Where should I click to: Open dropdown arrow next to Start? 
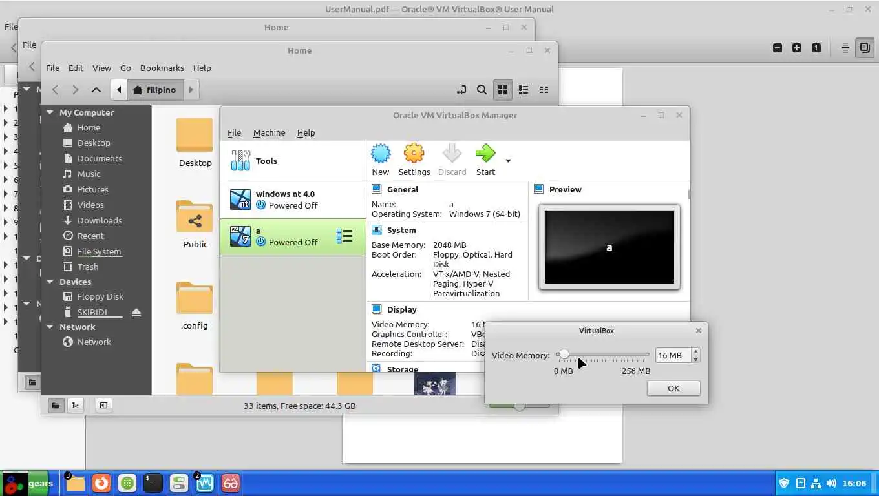pyautogui.click(x=508, y=161)
